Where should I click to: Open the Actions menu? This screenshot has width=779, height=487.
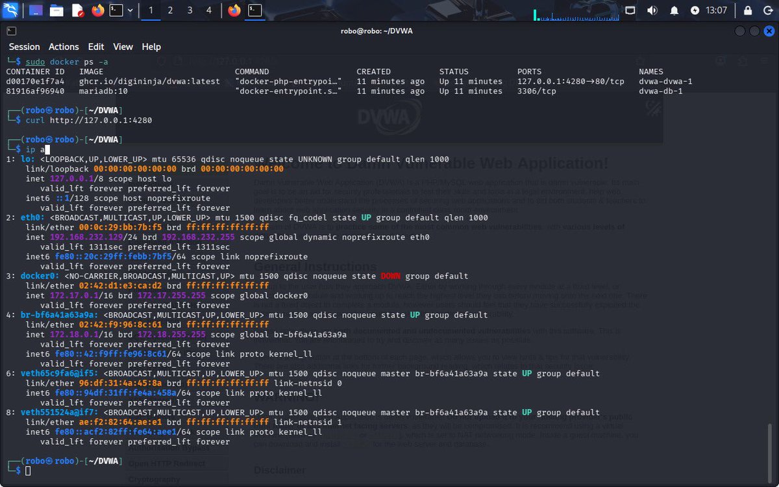(64, 47)
